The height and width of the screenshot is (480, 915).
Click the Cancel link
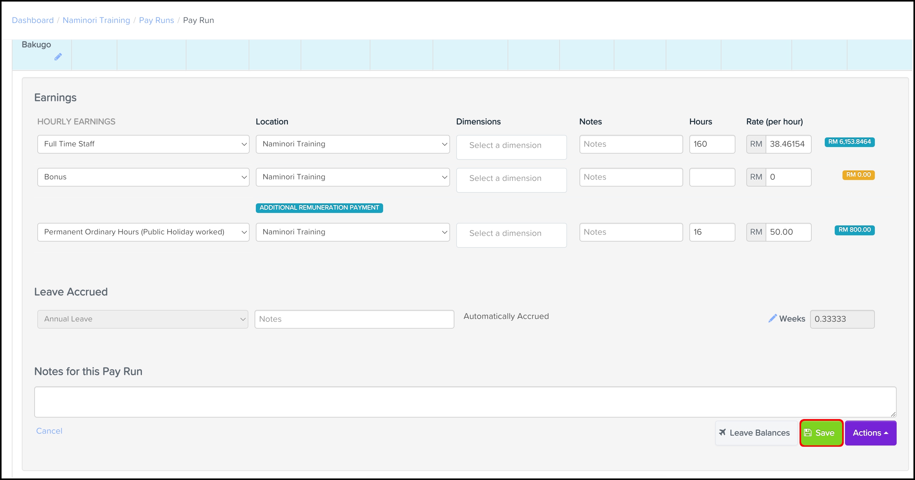point(49,431)
